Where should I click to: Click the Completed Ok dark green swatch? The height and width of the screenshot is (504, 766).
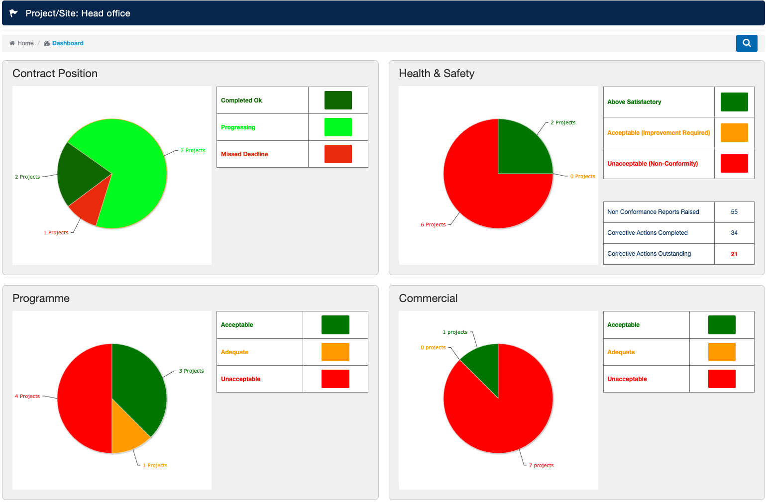click(338, 100)
